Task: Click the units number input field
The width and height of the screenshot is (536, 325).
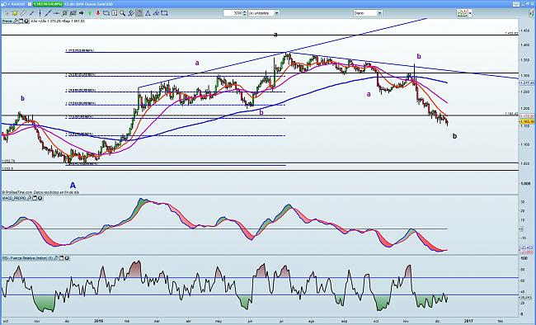Action: [x=233, y=13]
